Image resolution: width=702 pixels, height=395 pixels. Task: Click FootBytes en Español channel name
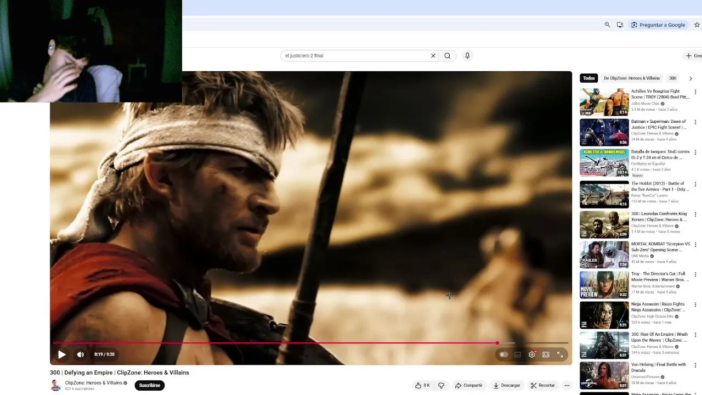(x=648, y=164)
